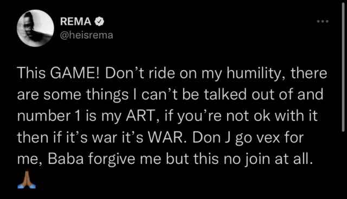The image size is (347, 199).
Task: Click the opening word This in the tweet
Action: (x=31, y=73)
